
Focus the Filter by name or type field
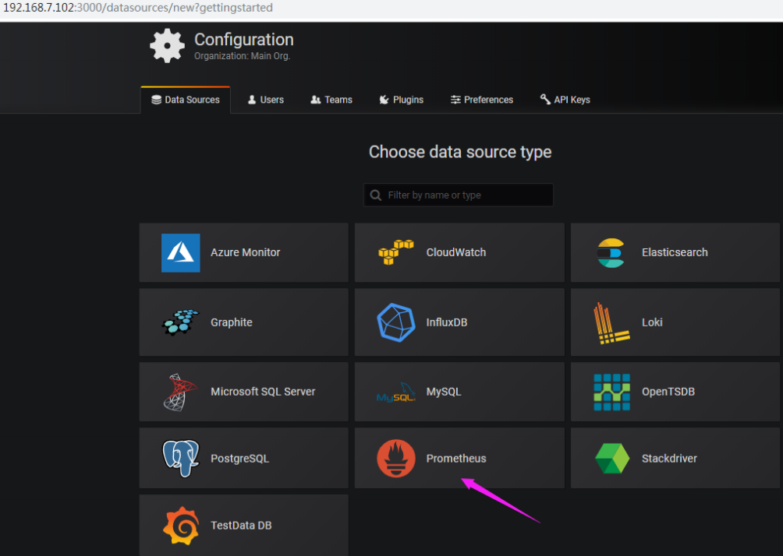[x=459, y=195]
